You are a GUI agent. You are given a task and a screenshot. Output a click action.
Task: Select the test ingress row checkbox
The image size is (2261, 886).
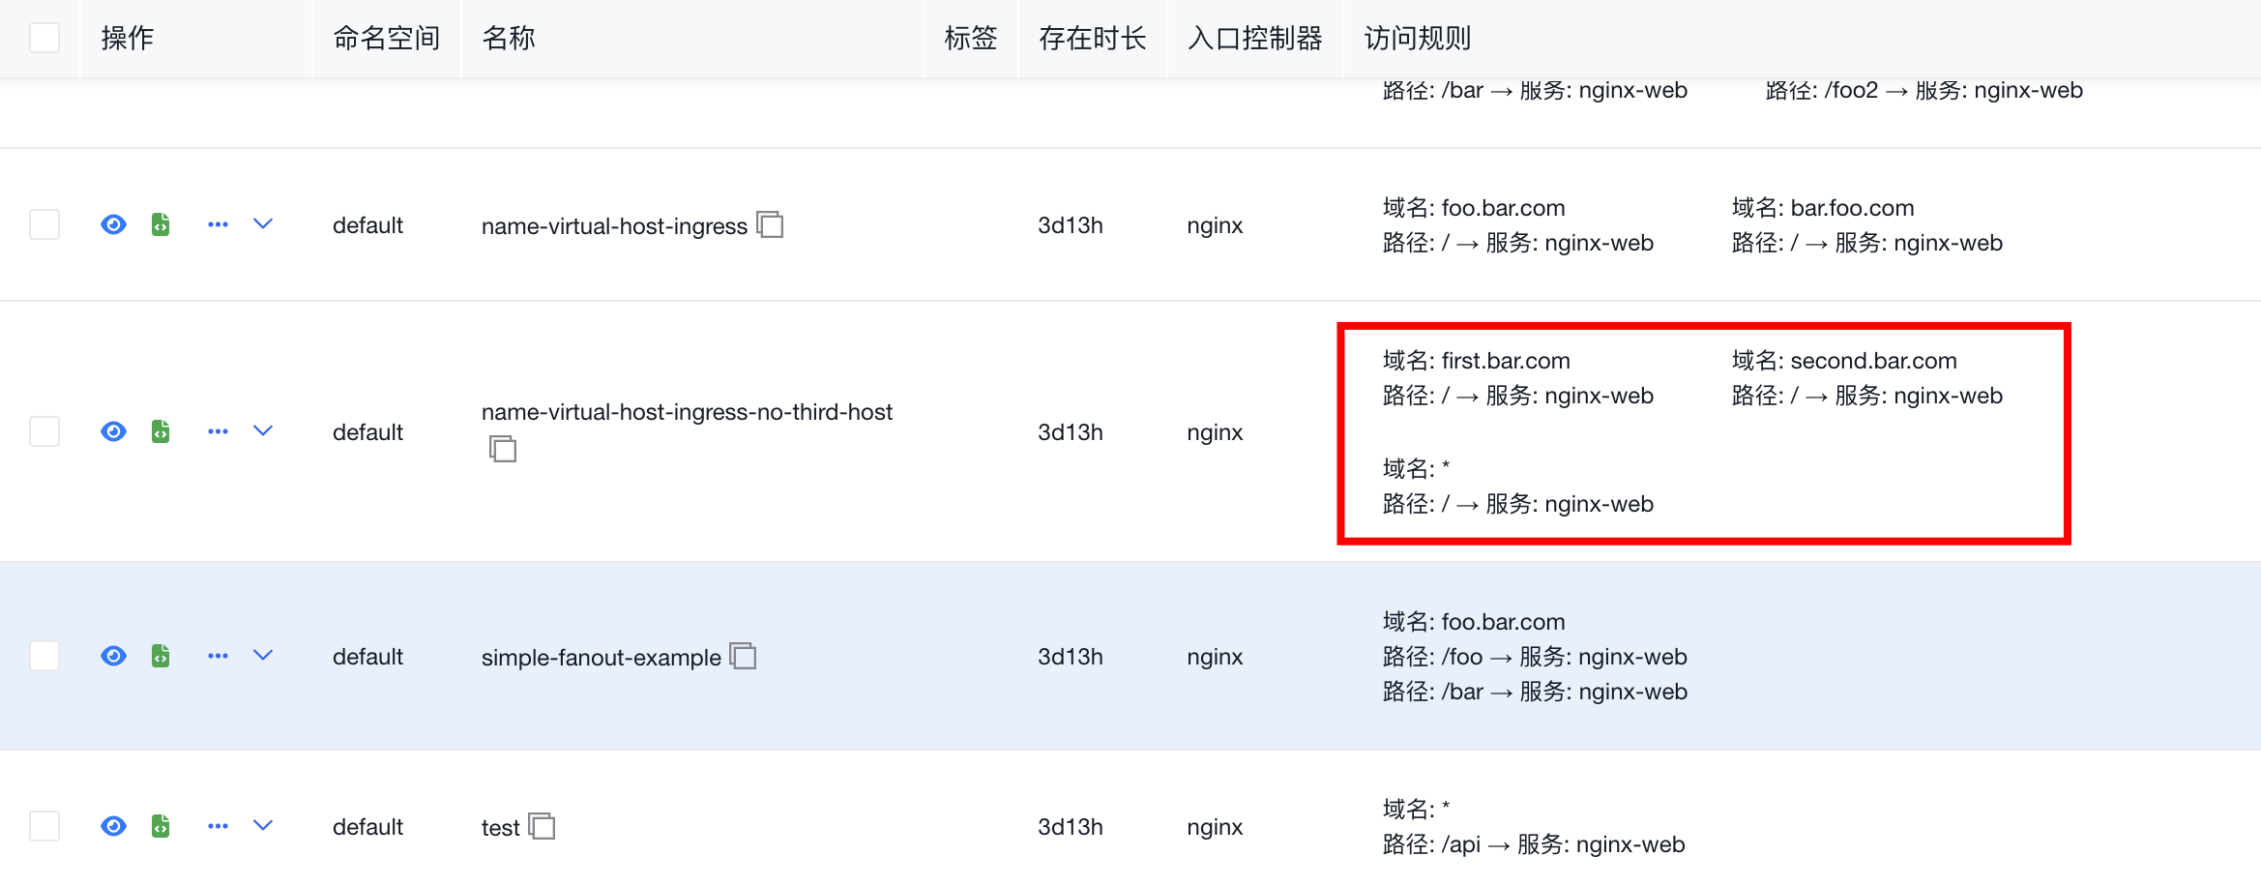click(x=44, y=826)
